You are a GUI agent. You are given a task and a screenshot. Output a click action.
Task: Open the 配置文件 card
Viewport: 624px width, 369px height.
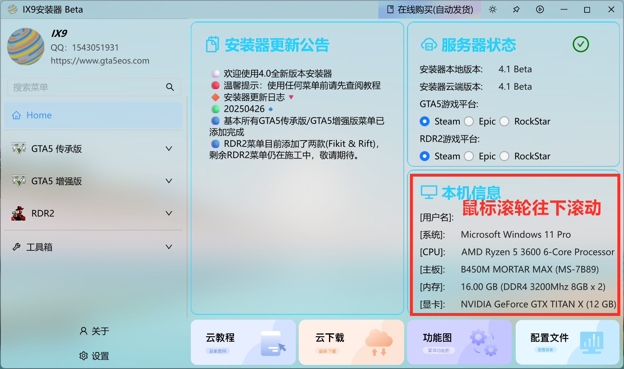pyautogui.click(x=568, y=342)
